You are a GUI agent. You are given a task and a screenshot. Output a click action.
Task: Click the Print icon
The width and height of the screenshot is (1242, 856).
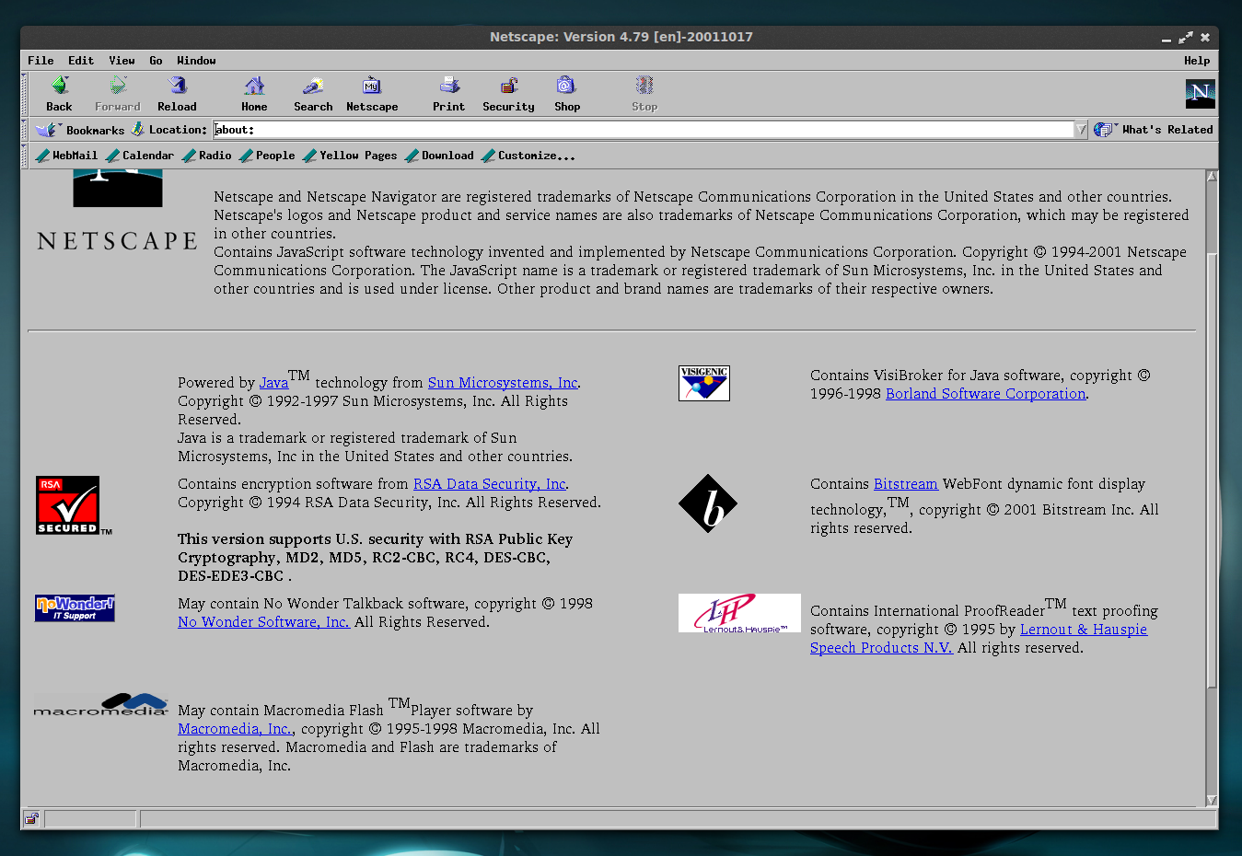coord(448,92)
